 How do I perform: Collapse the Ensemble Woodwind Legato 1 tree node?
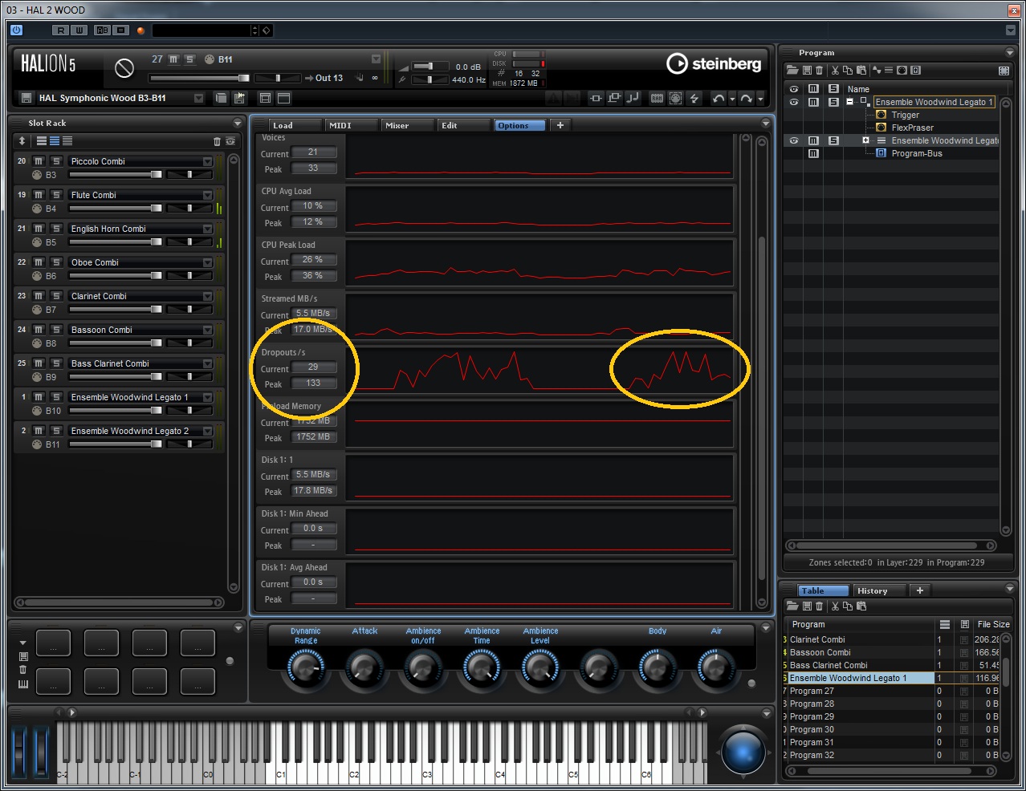[849, 102]
